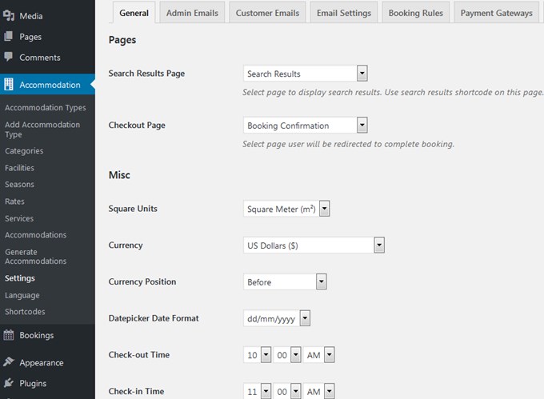
Task: Open the Services submenu link
Action: click(19, 218)
